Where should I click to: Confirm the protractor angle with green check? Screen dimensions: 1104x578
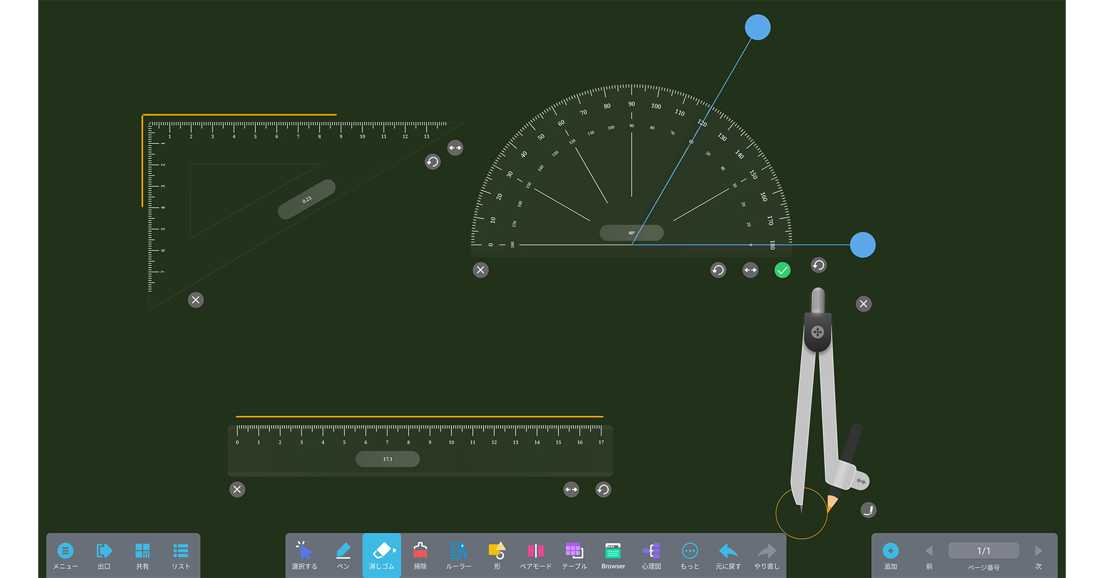pyautogui.click(x=783, y=270)
